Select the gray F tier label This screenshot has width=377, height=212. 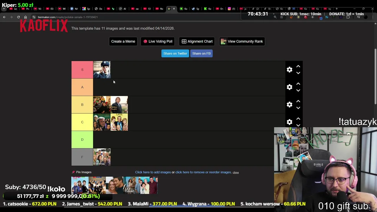click(82, 157)
